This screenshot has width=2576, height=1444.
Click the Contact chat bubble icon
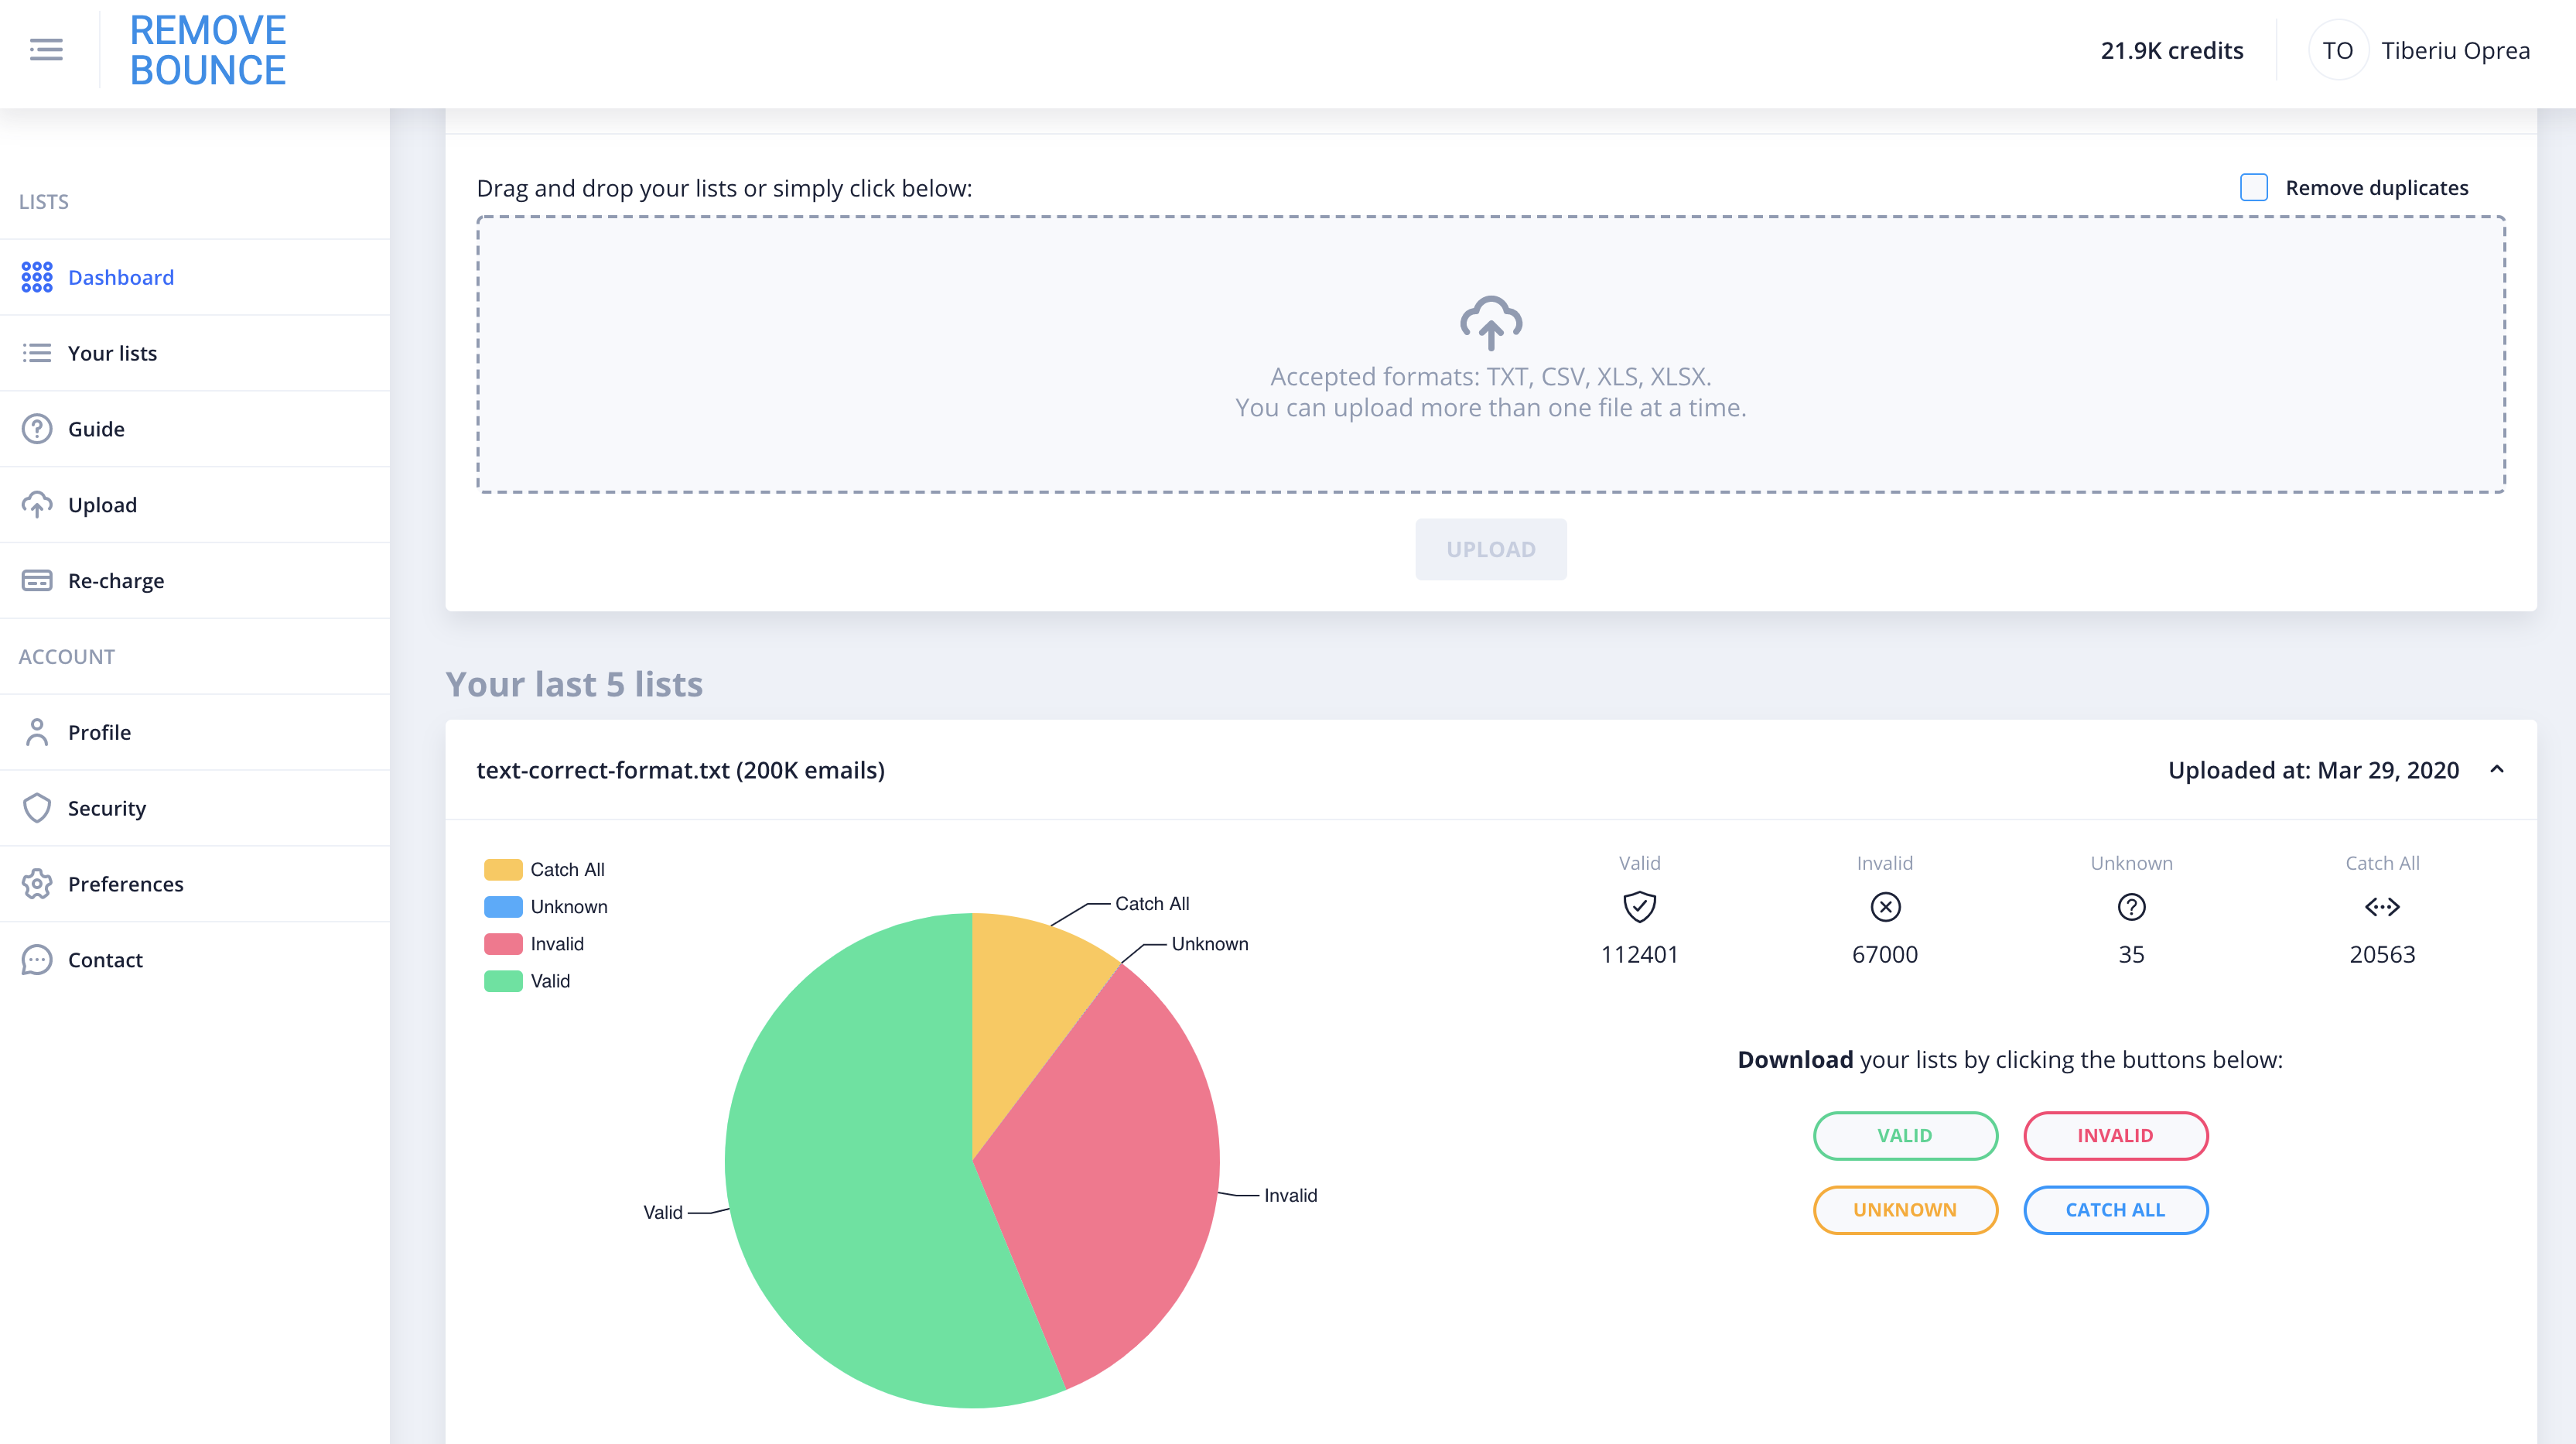[37, 960]
